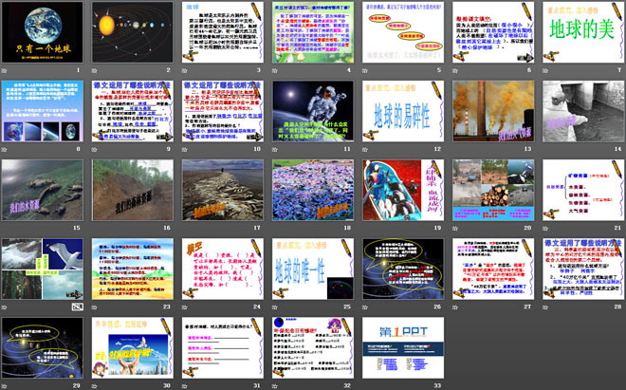626x390 pixels.
Task: Click animation star under slide 6
Action: 455,71
